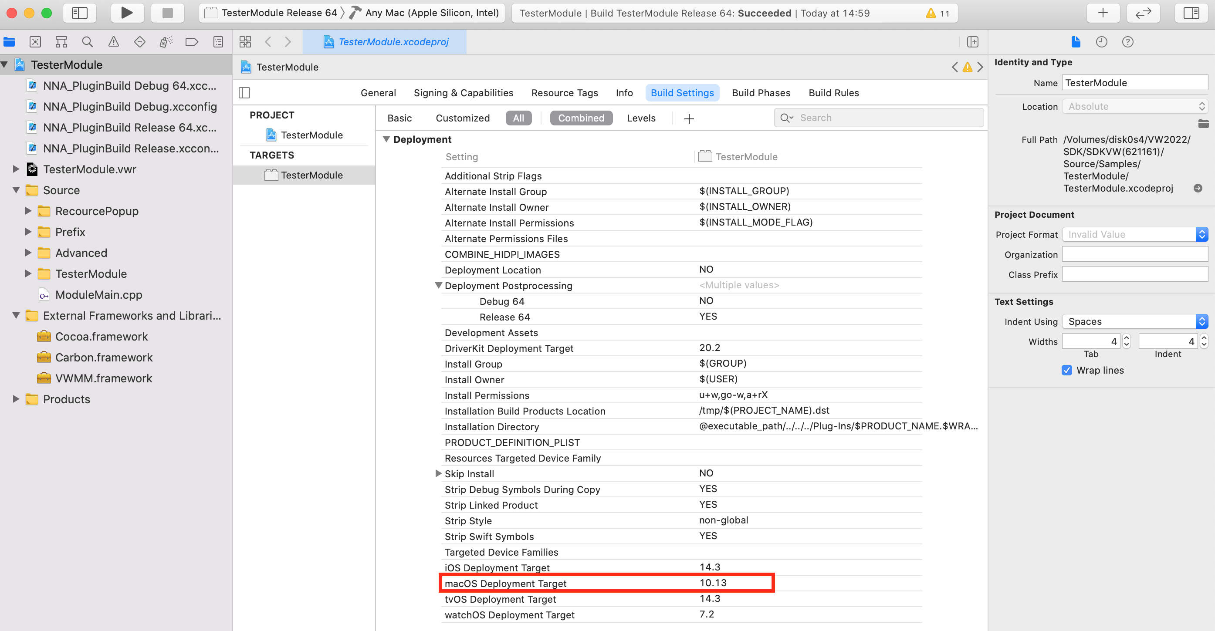Click the Library plus button
1215x631 pixels.
(1103, 13)
